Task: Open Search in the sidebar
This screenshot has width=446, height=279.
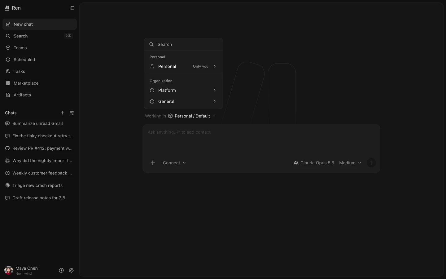Action: 40,36
